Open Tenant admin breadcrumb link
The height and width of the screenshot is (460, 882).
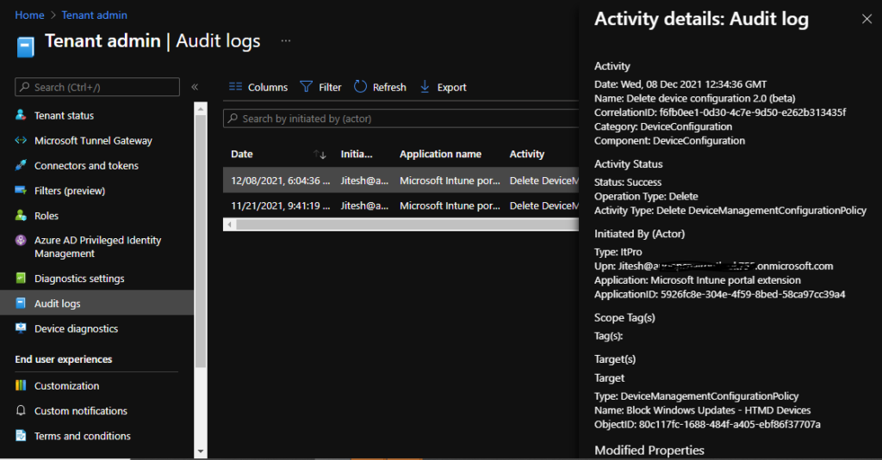[x=95, y=15]
